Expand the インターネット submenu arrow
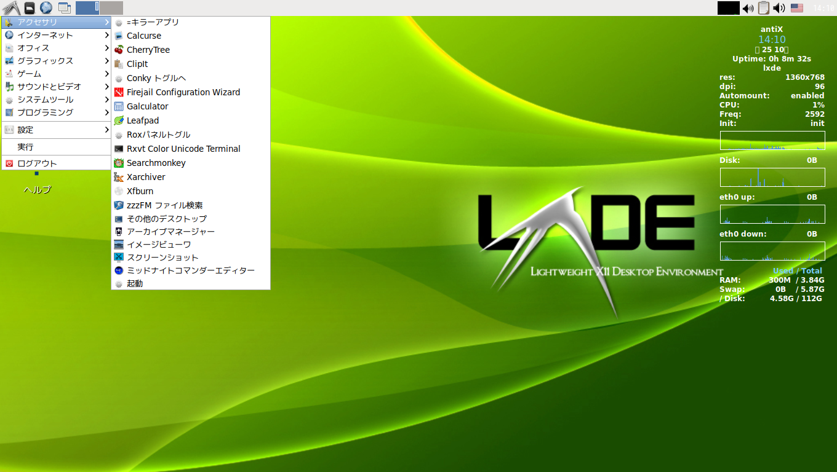 tap(107, 35)
